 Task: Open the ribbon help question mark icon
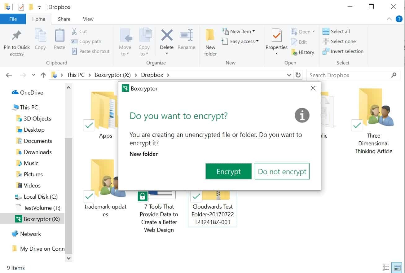tap(399, 19)
